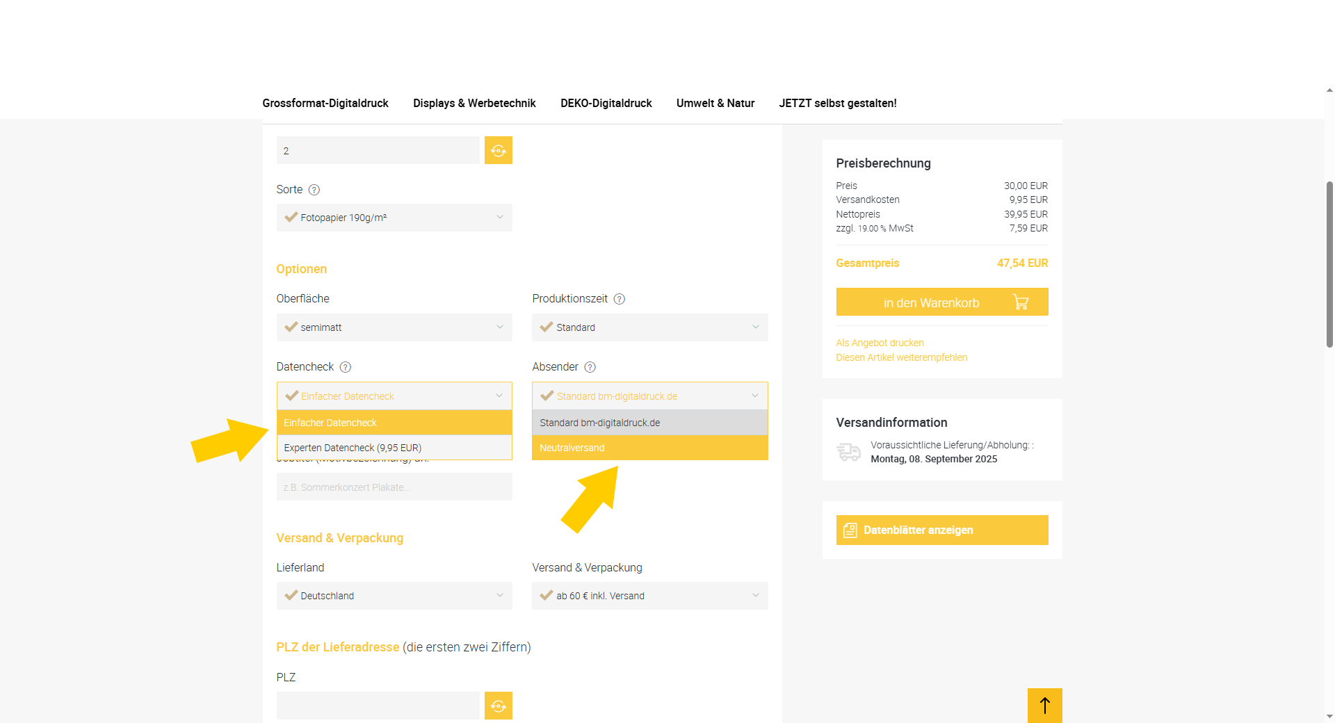The width and height of the screenshot is (1335, 723).
Task: Click the refresh icon beside the PLZ field
Action: click(x=498, y=706)
